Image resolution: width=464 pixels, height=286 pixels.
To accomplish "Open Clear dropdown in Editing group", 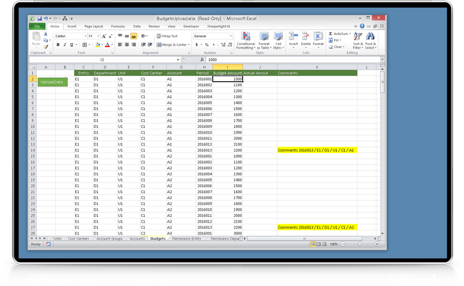I will pyautogui.click(x=337, y=47).
